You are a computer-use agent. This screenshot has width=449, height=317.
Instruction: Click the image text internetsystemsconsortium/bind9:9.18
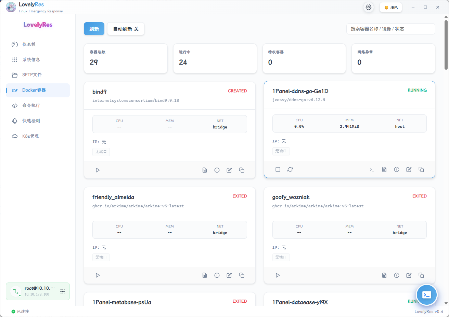[136, 100]
